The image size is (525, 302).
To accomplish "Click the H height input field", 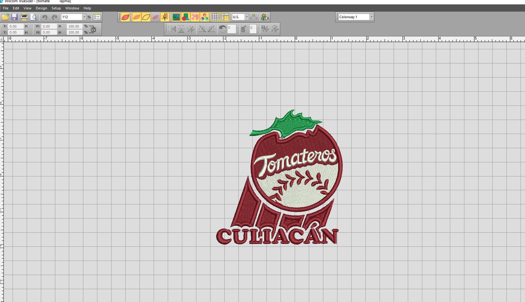I will tap(49, 32).
